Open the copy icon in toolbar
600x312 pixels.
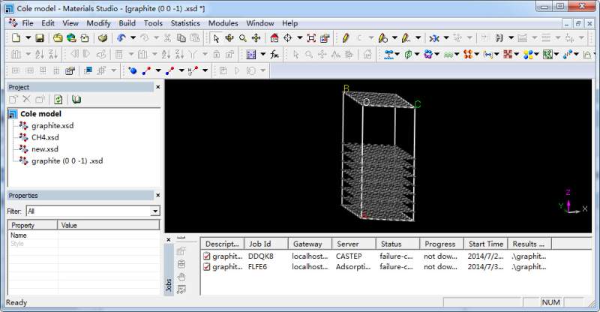(x=181, y=38)
